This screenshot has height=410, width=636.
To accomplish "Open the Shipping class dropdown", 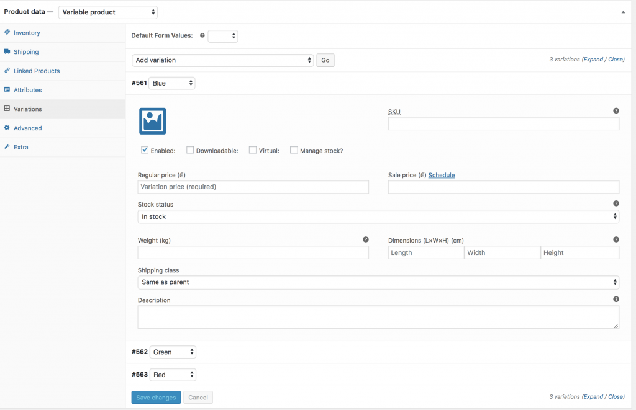I will 378,282.
